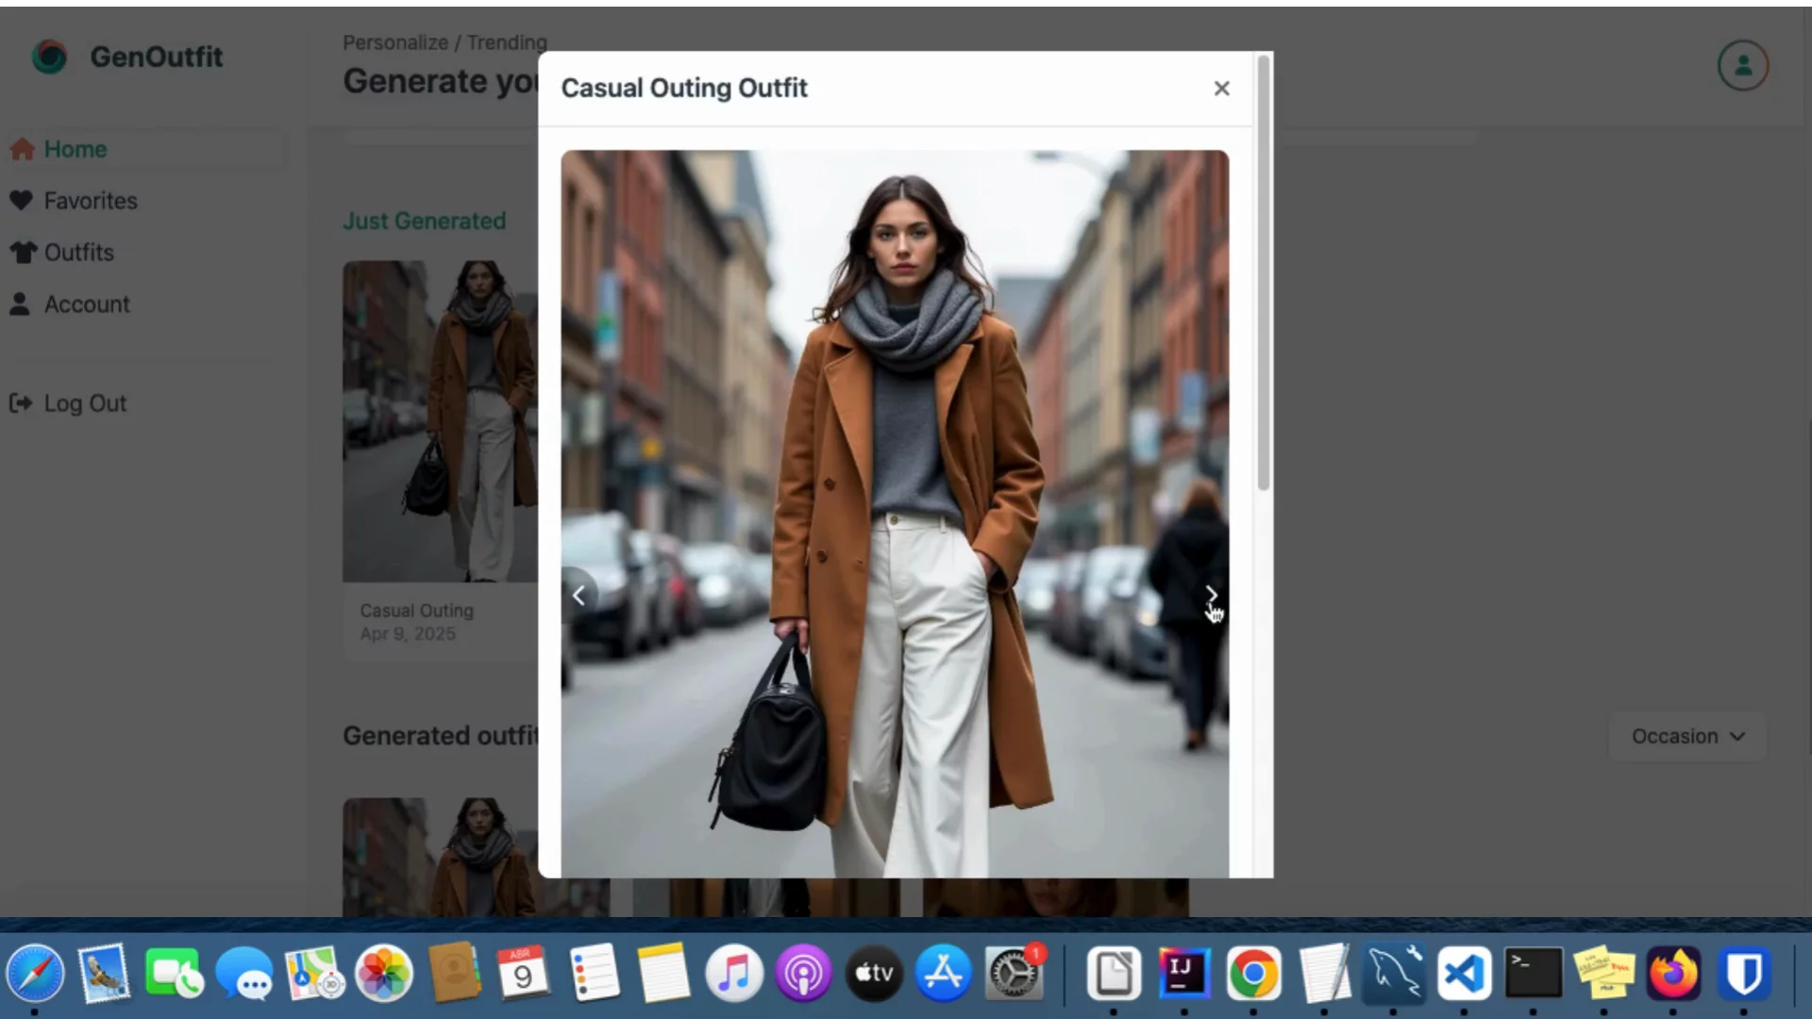Open Firefox from the dock

point(1673,974)
